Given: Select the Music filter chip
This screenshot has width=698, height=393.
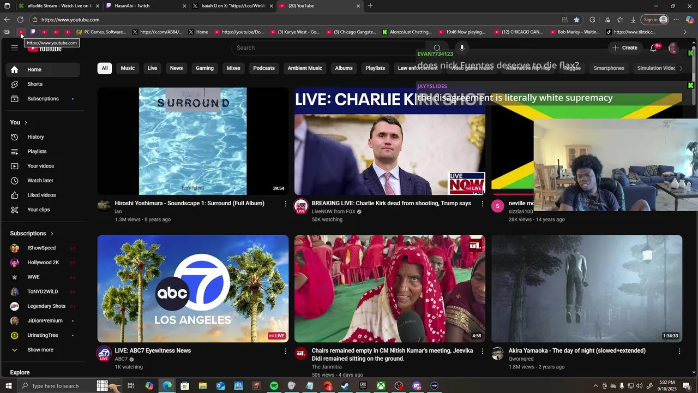Looking at the screenshot, I should (128, 68).
